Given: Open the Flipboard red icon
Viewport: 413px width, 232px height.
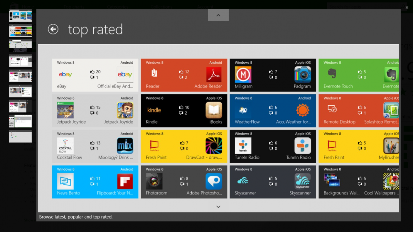Looking at the screenshot, I should (x=125, y=181).
